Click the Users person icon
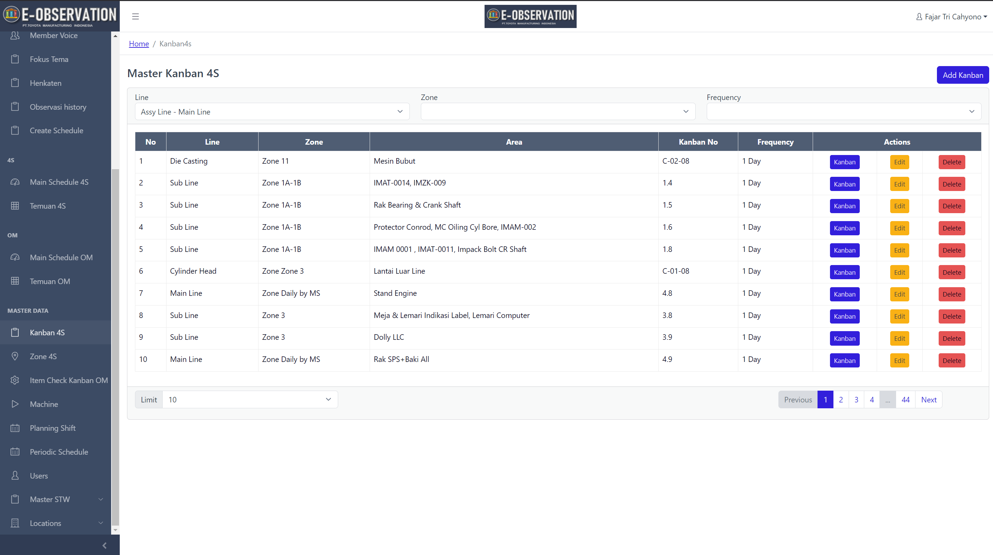The height and width of the screenshot is (555, 993). pyautogui.click(x=15, y=476)
